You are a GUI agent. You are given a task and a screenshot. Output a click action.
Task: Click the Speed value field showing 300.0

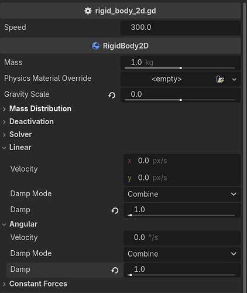(x=180, y=28)
